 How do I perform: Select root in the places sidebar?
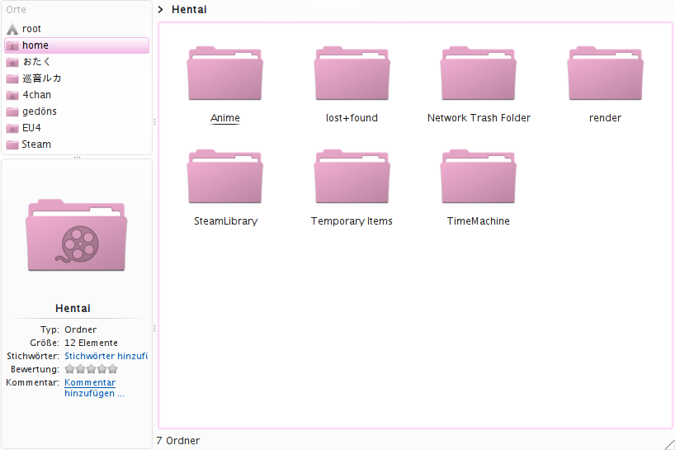[x=77, y=29]
